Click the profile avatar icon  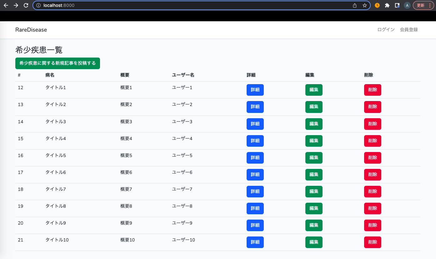click(x=407, y=5)
